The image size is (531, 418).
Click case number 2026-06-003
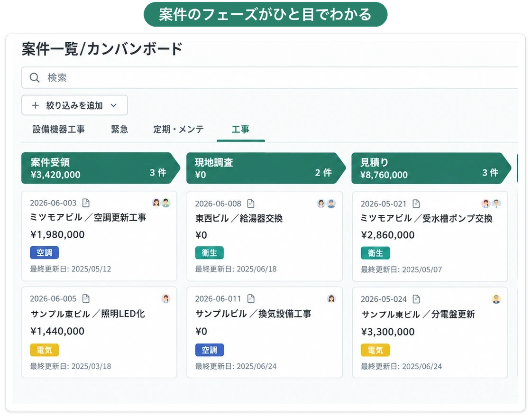pos(53,203)
